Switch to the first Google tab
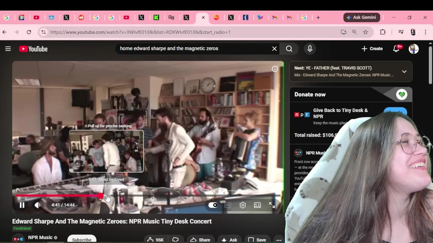 [7, 18]
